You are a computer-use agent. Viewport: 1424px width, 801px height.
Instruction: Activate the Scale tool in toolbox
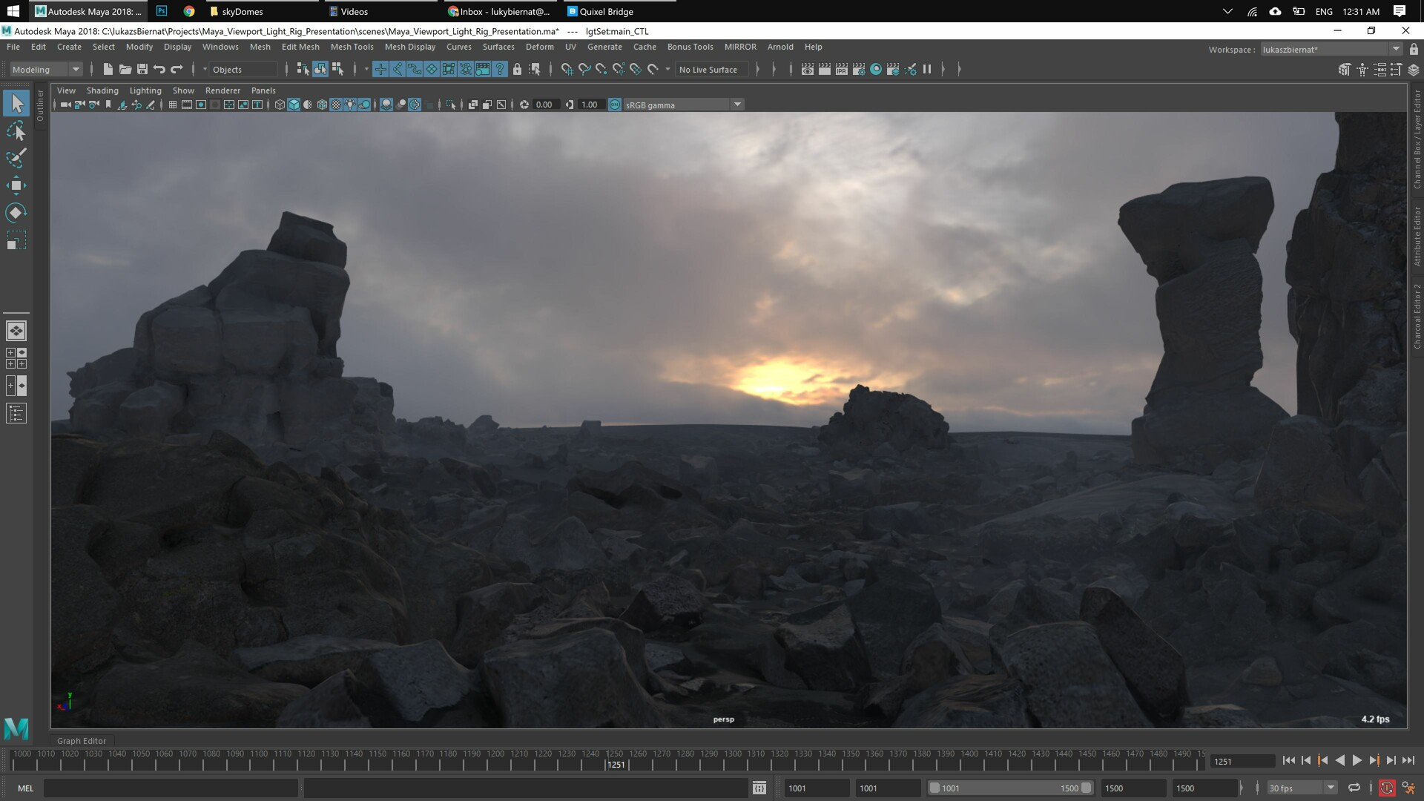pos(16,240)
